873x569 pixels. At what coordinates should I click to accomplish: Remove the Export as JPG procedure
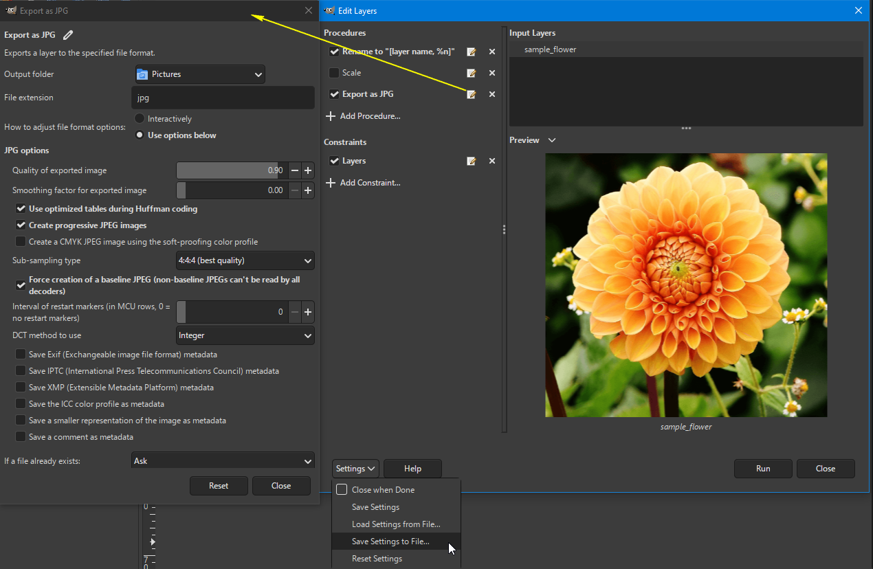492,94
